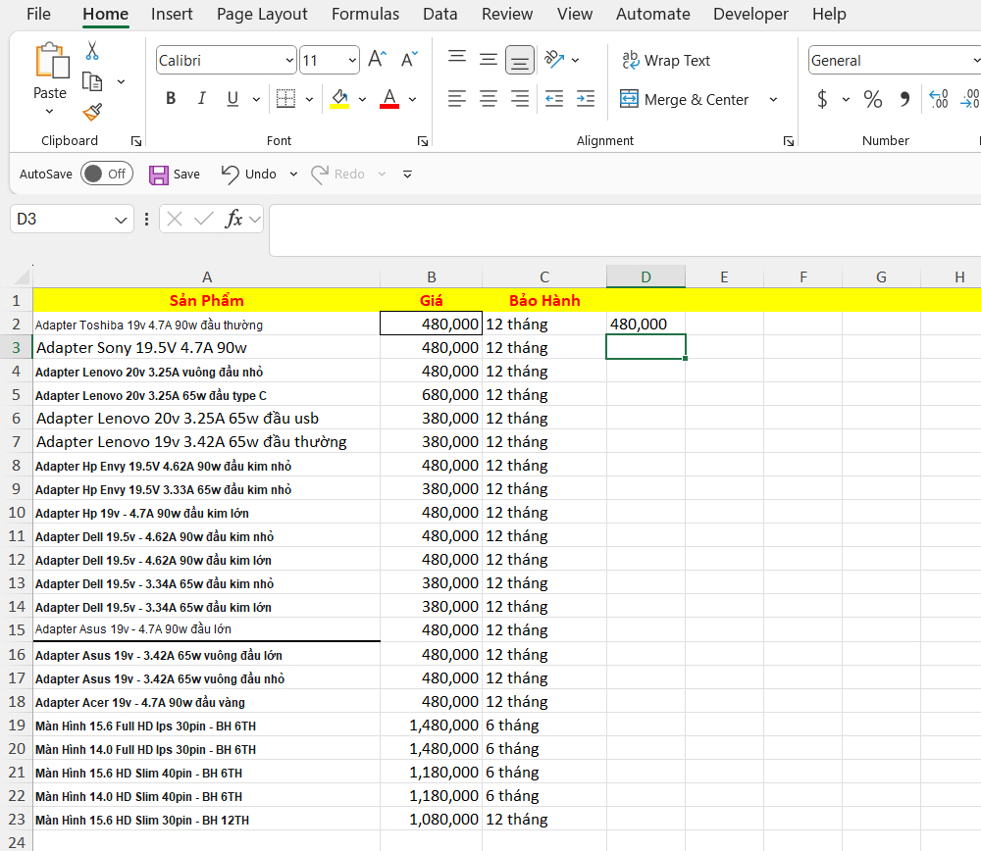Click the Format Painter brush icon
981x851 pixels.
92,112
